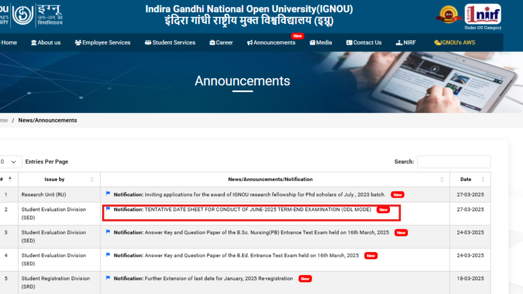Click the Indira Gandhi National Open University title
Image resolution: width=523 pixels, height=294 pixels.
(249, 9)
